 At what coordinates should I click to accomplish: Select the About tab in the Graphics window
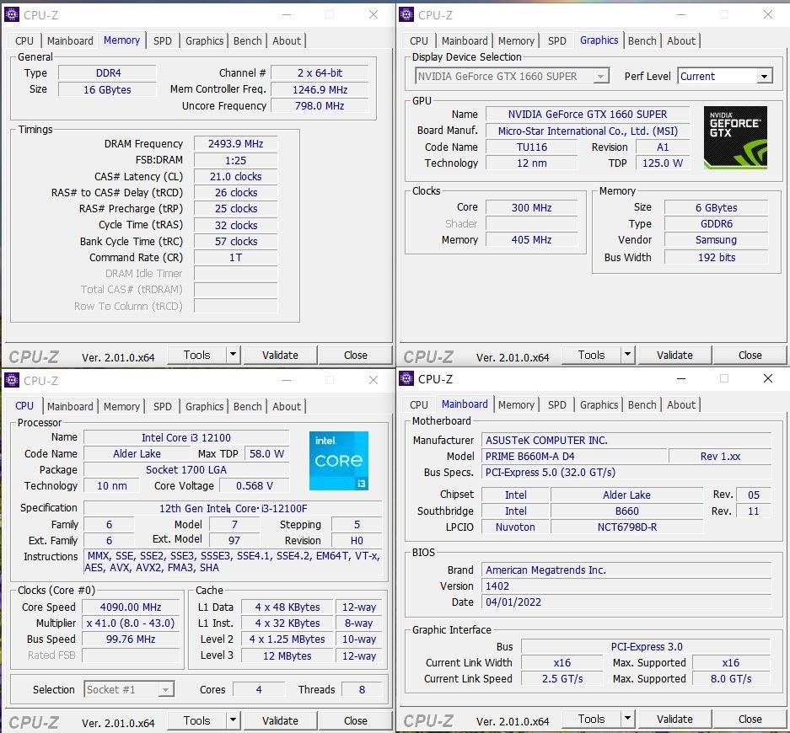(x=681, y=40)
